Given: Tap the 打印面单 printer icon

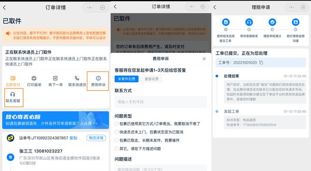Looking at the screenshot, I should click(34, 78).
